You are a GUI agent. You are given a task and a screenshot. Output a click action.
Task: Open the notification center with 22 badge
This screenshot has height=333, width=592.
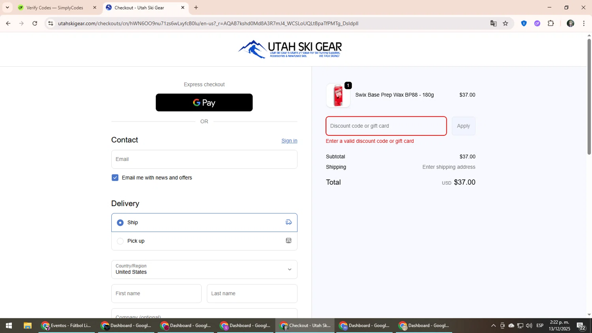(x=581, y=326)
